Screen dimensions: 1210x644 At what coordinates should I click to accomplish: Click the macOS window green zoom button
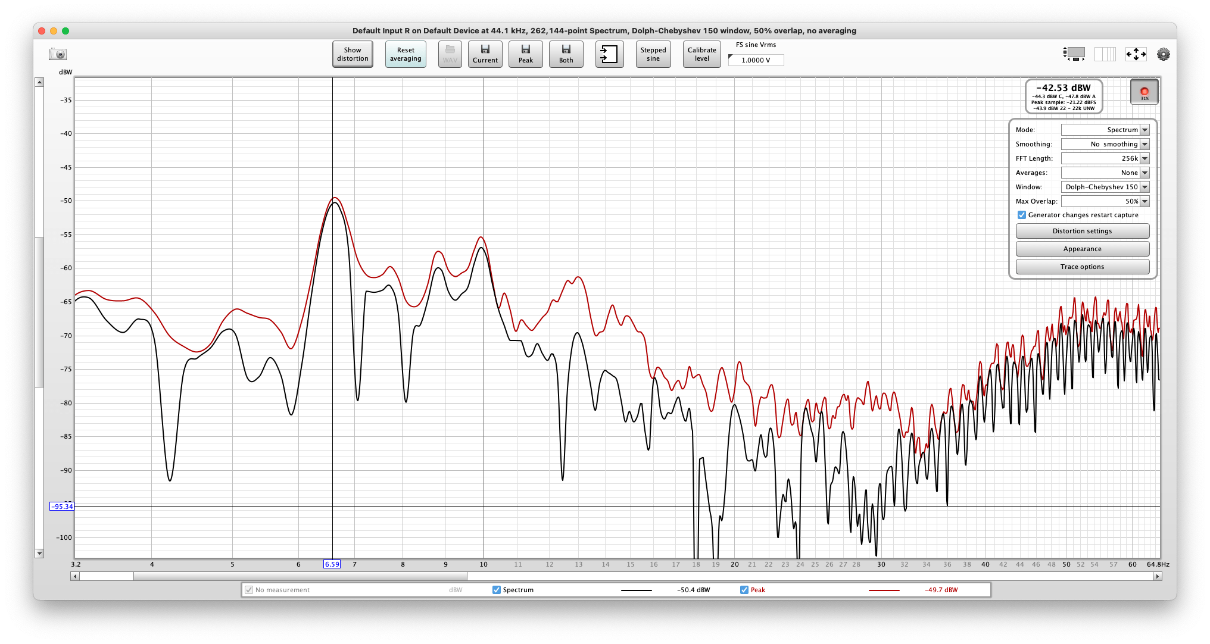[x=66, y=31]
